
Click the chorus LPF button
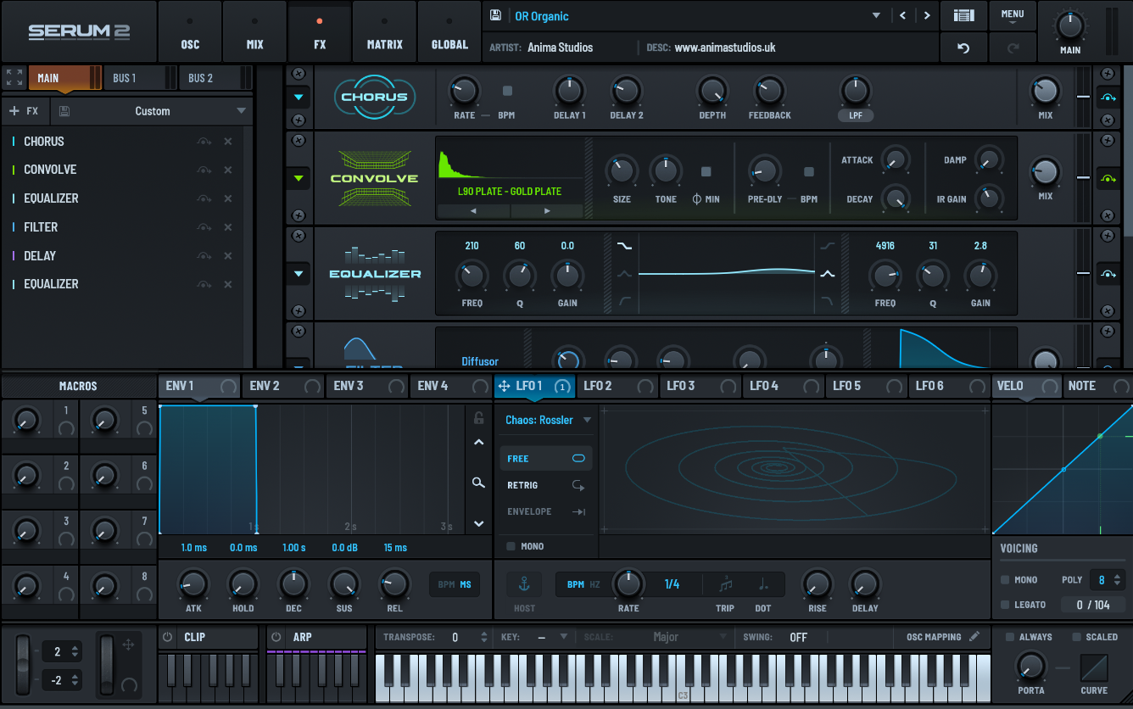856,115
